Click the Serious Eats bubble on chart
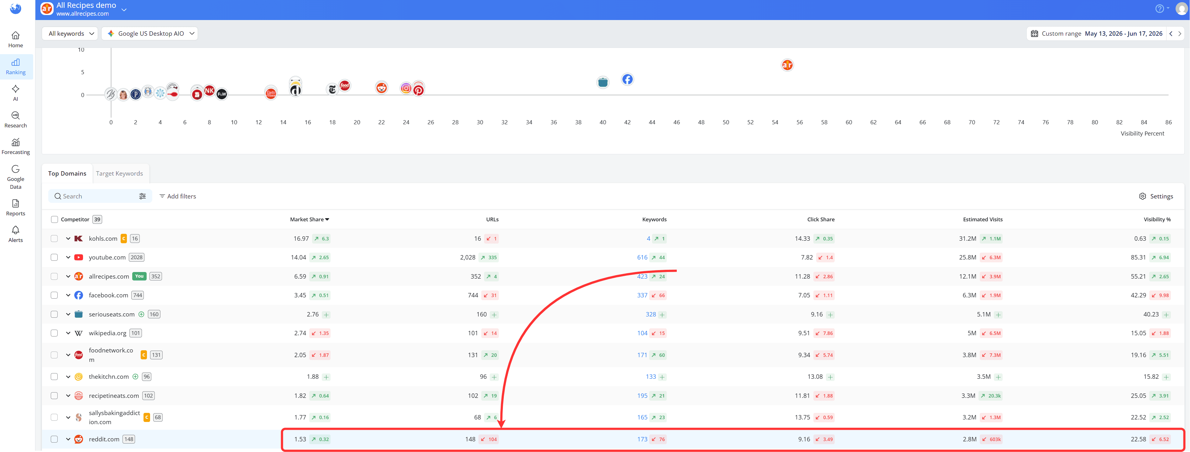The height and width of the screenshot is (452, 1190). pos(603,83)
